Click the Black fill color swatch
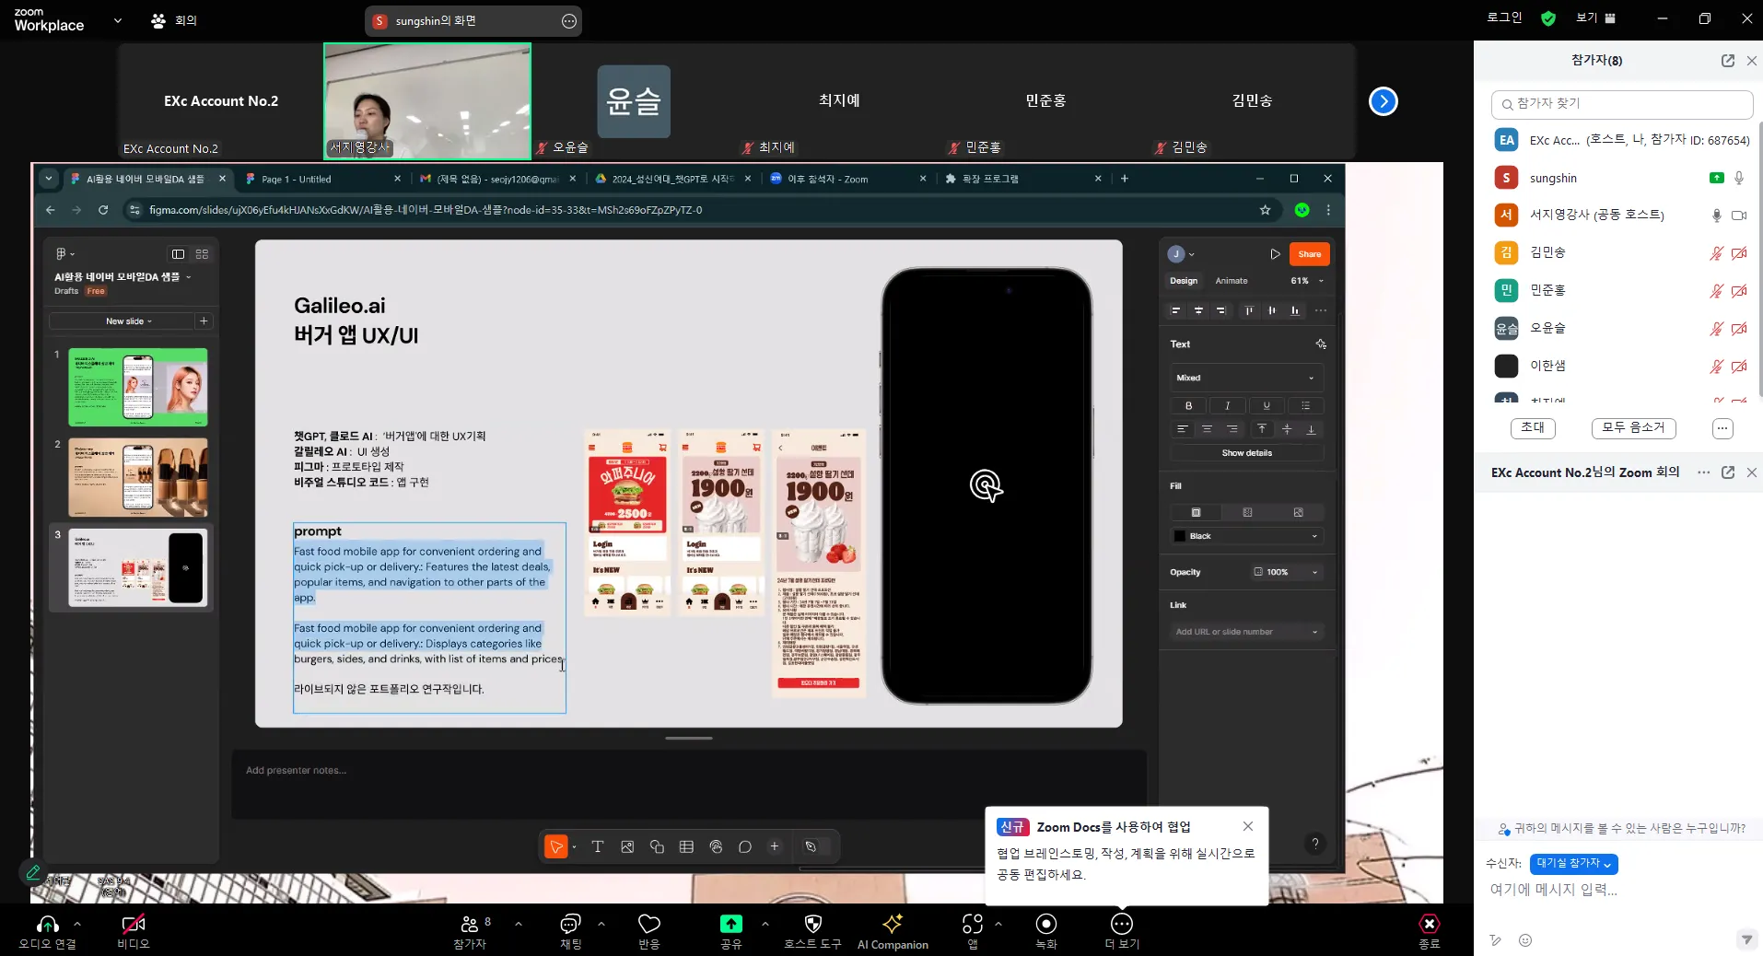1763x956 pixels. click(x=1179, y=536)
